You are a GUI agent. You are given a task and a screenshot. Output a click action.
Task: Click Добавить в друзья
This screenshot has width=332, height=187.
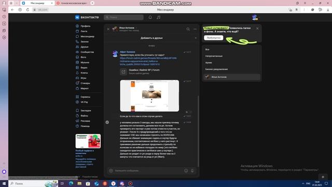point(151,38)
